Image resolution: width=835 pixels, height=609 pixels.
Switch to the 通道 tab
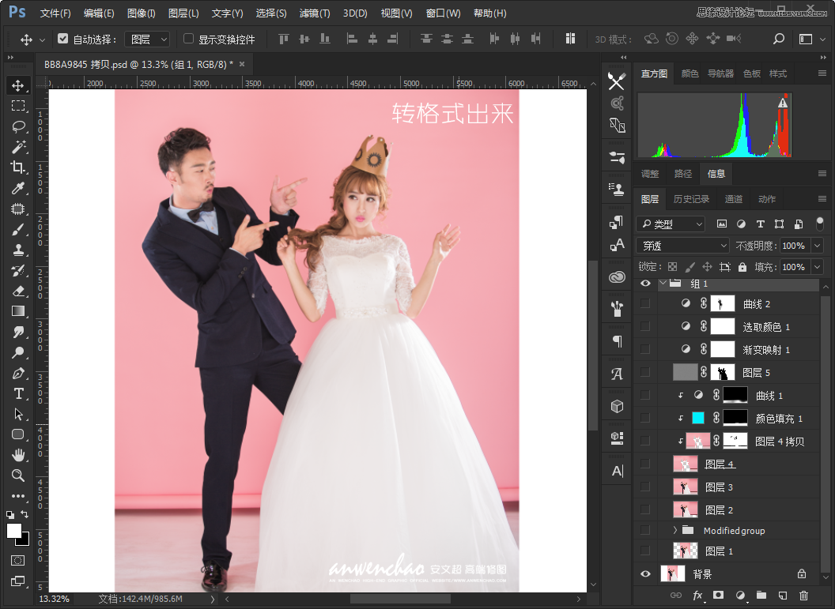[x=733, y=199]
